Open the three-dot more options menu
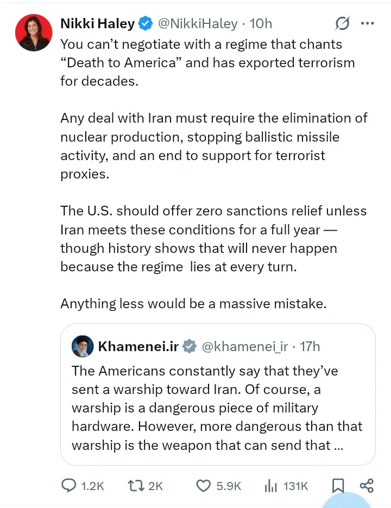 click(x=368, y=24)
